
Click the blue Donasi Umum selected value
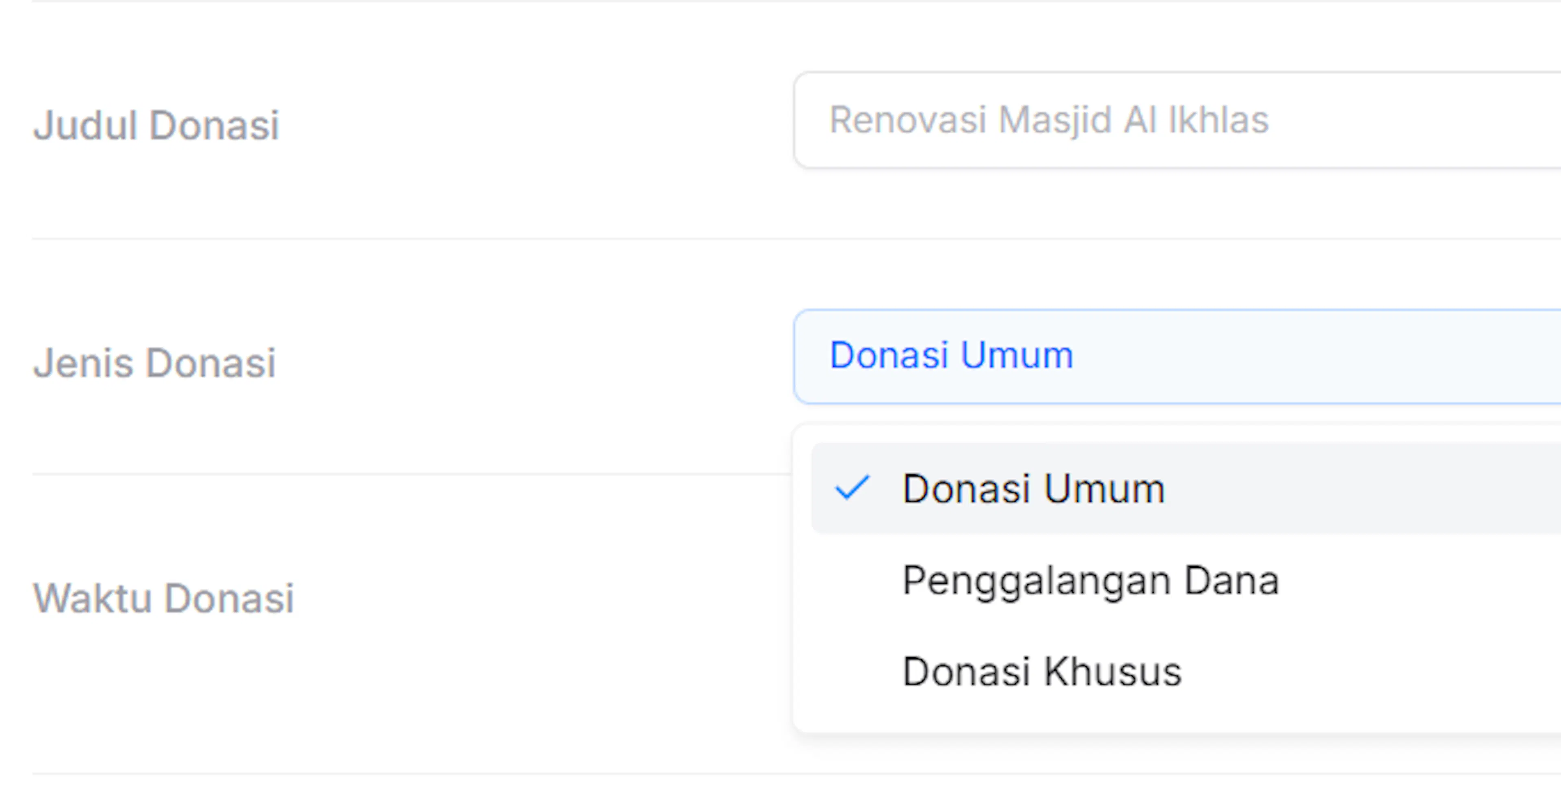(951, 355)
